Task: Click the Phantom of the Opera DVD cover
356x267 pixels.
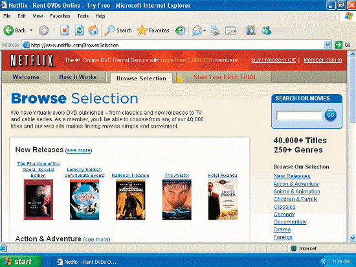Action: (38, 200)
